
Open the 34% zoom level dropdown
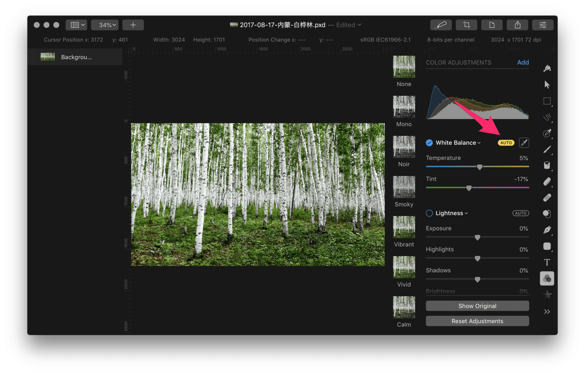pyautogui.click(x=105, y=25)
